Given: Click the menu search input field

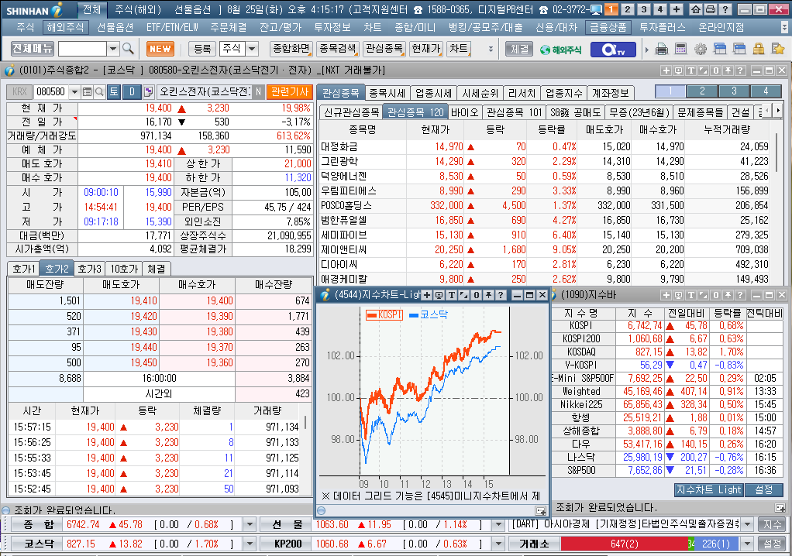Looking at the screenshot, I should pyautogui.click(x=82, y=49).
